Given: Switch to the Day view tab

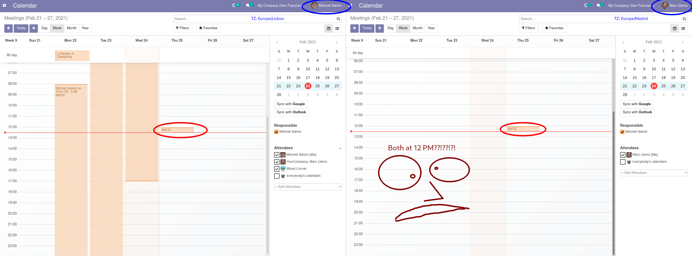Looking at the screenshot, I should (44, 28).
